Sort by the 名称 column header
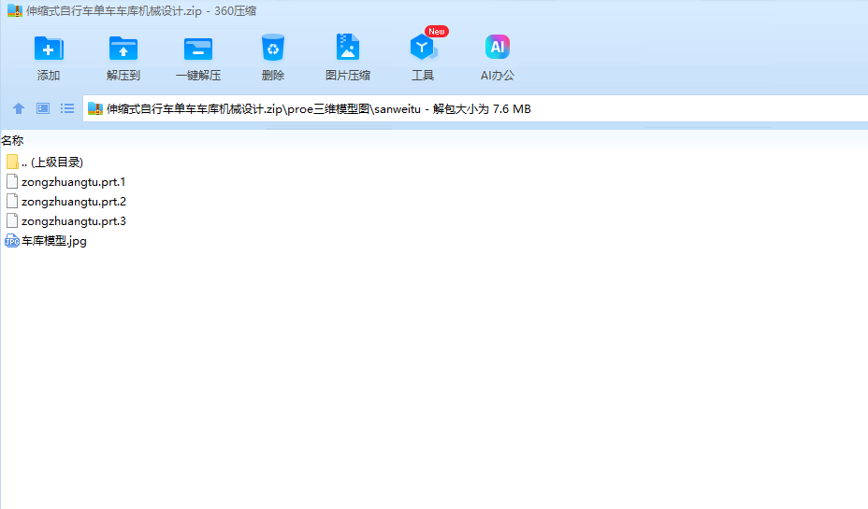Screen dimensions: 868x509 (x=12, y=140)
